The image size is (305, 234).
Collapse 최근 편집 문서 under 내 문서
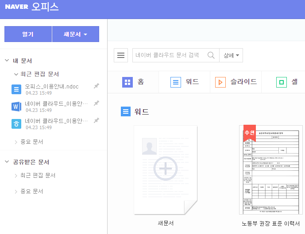pos(16,74)
